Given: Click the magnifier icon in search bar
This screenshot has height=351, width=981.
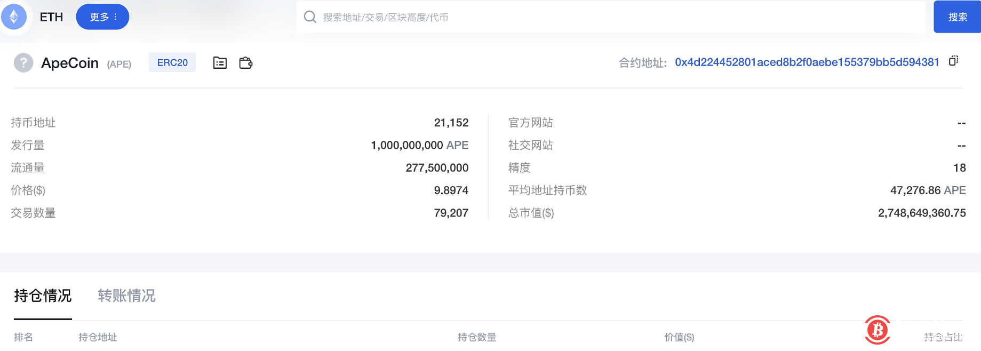Looking at the screenshot, I should pyautogui.click(x=310, y=17).
